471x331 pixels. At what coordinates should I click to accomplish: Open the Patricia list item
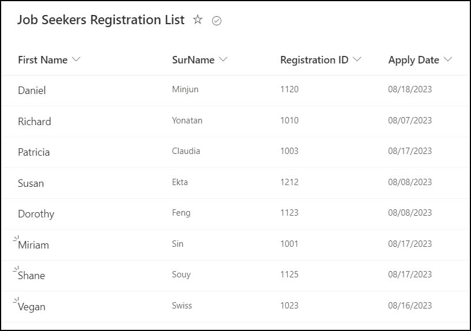click(x=33, y=152)
